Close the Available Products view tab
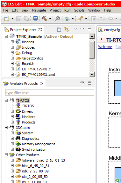Screen dimensions: 121x183 coord(42,84)
